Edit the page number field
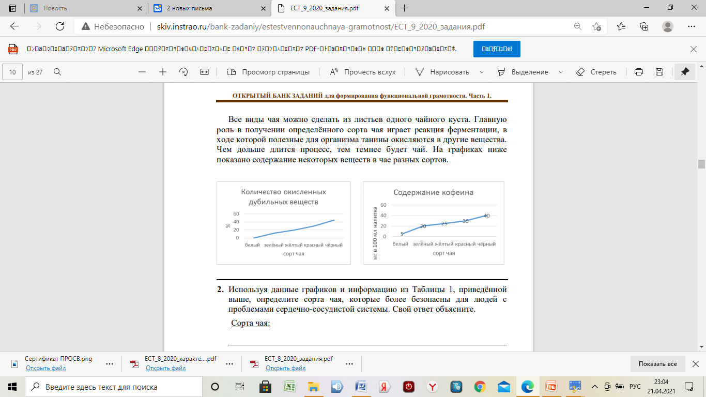 pyautogui.click(x=13, y=72)
